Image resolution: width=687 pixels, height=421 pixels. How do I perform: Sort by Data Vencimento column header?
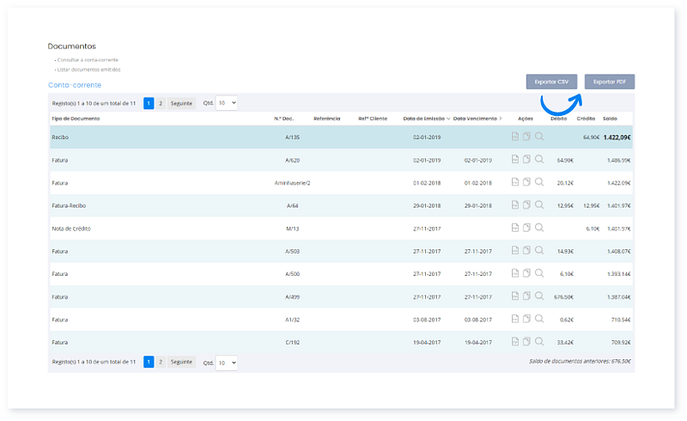pyautogui.click(x=477, y=119)
